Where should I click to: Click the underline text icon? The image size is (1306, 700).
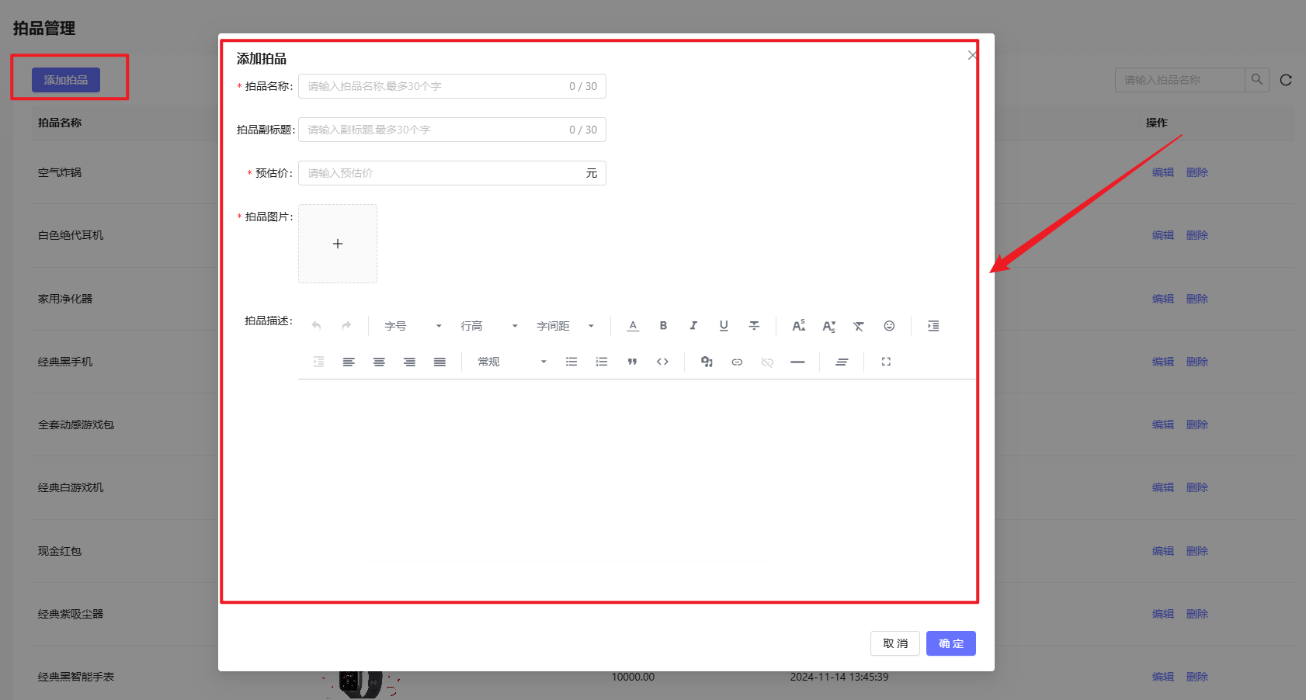point(724,326)
